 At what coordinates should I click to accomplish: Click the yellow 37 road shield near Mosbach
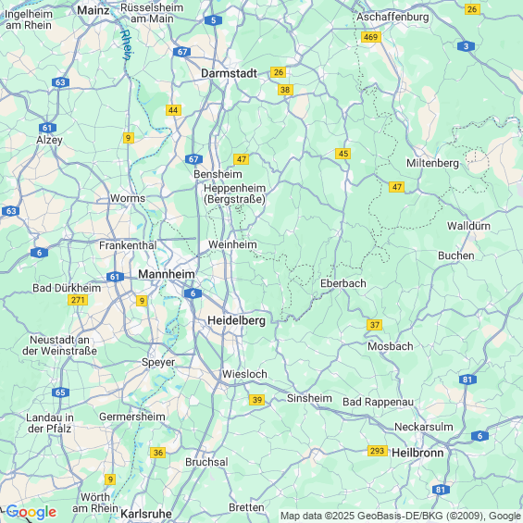coord(374,325)
